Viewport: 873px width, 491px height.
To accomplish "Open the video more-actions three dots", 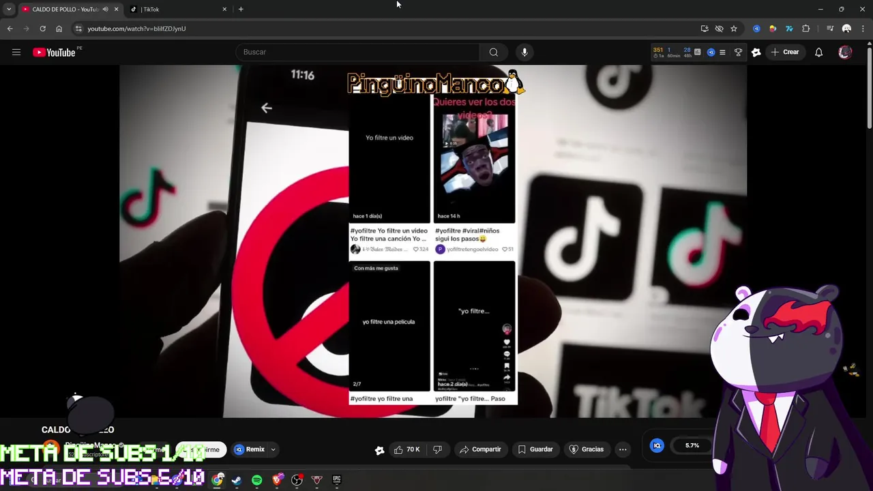I will point(623,449).
